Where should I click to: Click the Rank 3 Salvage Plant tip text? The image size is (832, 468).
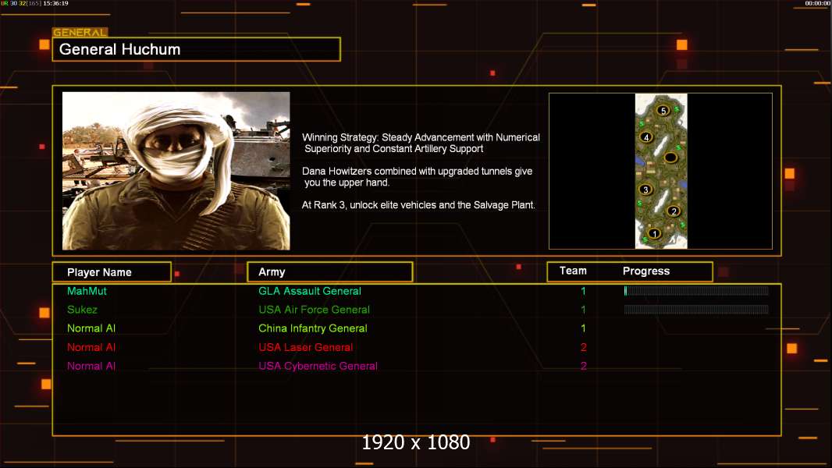418,204
